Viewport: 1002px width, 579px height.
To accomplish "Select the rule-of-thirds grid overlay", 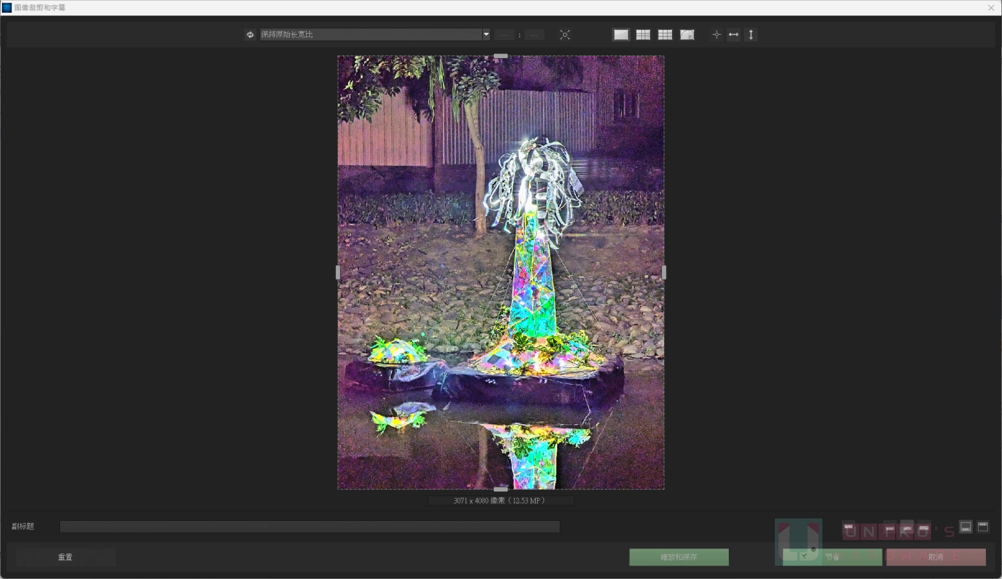I will click(x=643, y=35).
